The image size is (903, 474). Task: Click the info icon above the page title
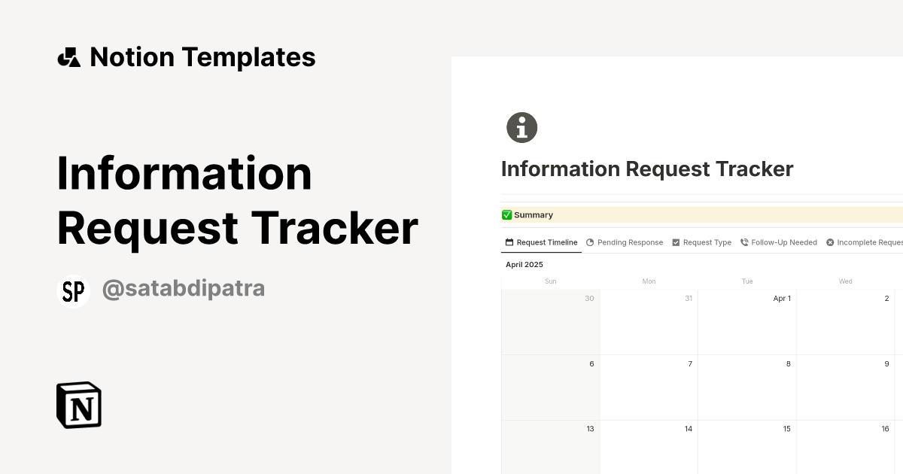pos(521,127)
